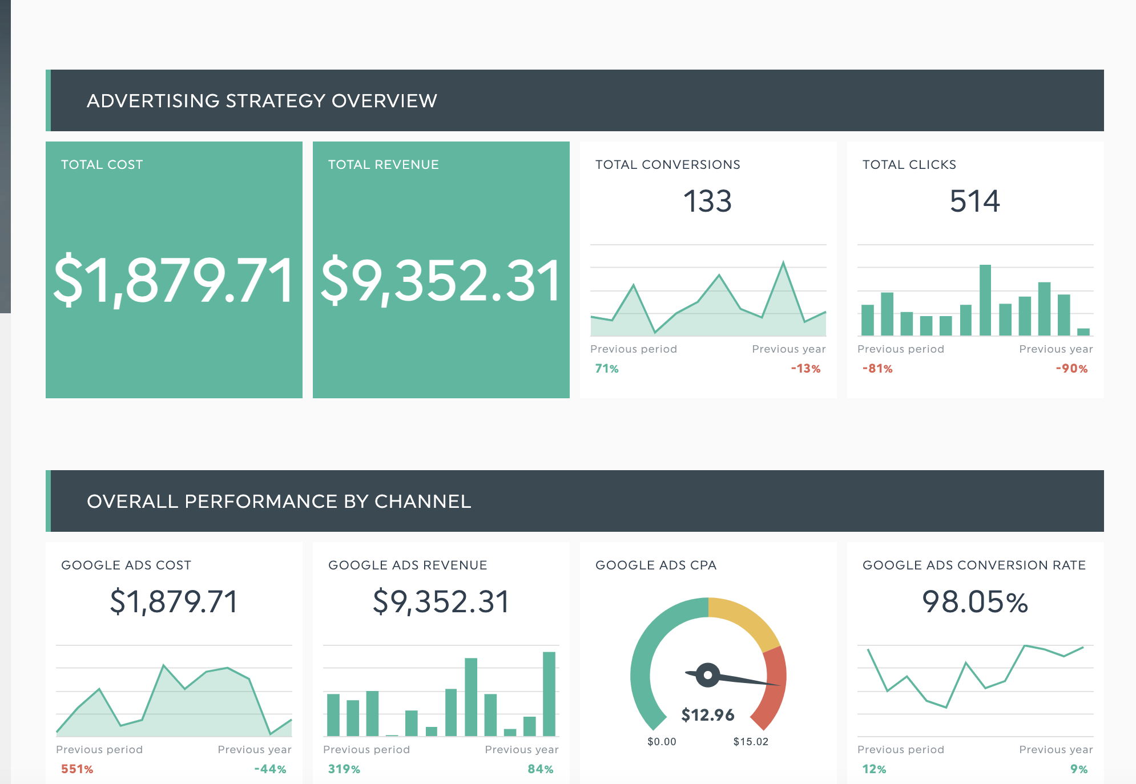Click the 71% previous period value

(x=605, y=369)
